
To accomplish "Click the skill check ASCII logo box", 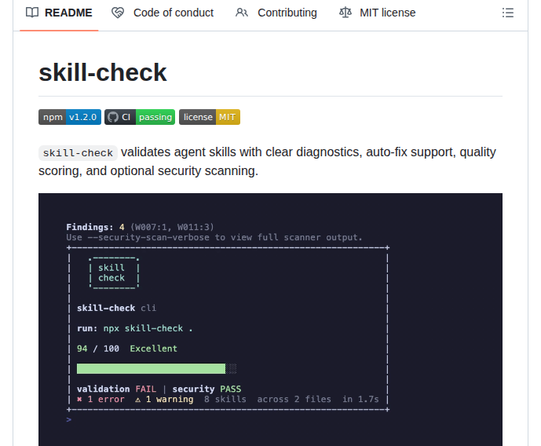I will [x=114, y=272].
